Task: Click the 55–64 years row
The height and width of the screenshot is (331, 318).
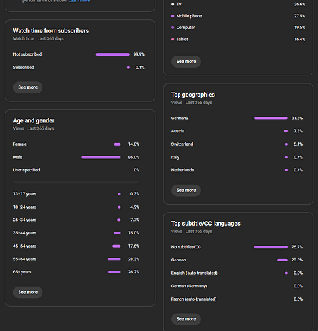Action: (x=76, y=259)
